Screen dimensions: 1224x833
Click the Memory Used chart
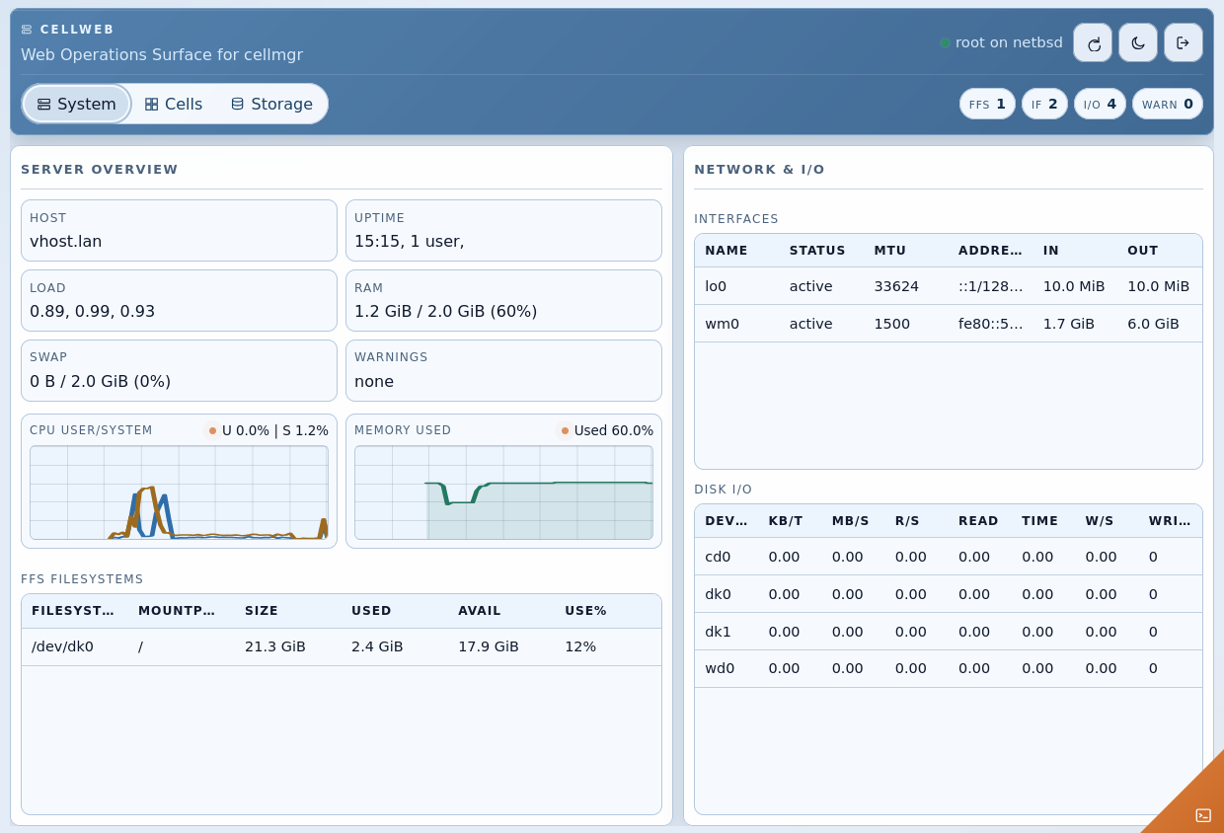(503, 492)
